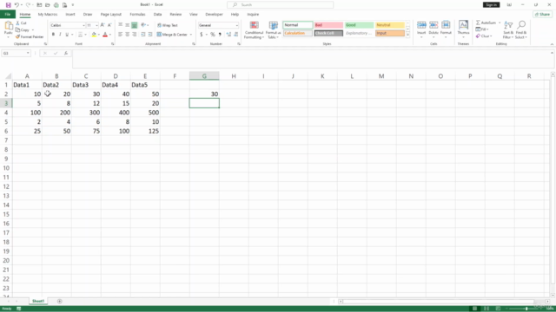Open the File tab
The width and height of the screenshot is (556, 312).
click(x=8, y=14)
